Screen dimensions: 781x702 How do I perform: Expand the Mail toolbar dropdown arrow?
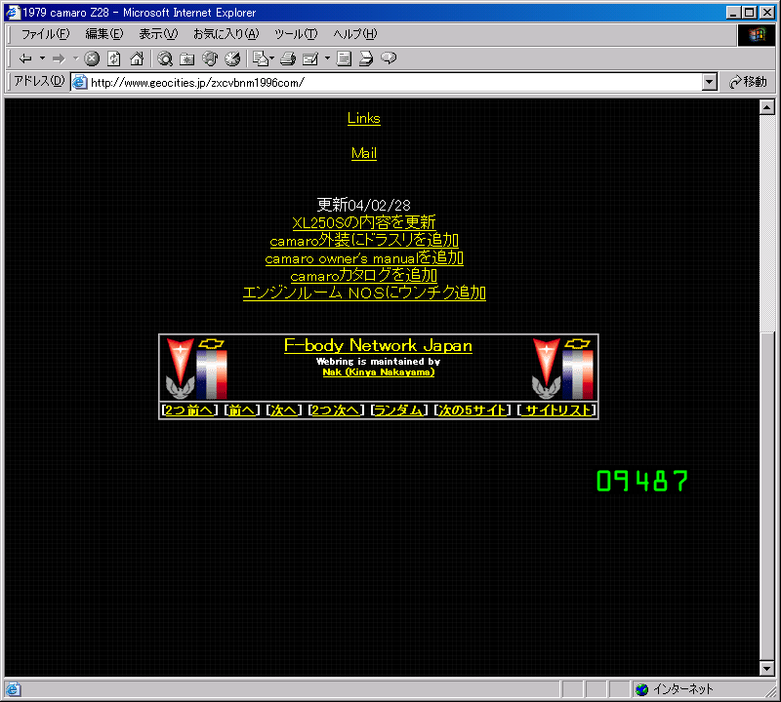[x=272, y=58]
